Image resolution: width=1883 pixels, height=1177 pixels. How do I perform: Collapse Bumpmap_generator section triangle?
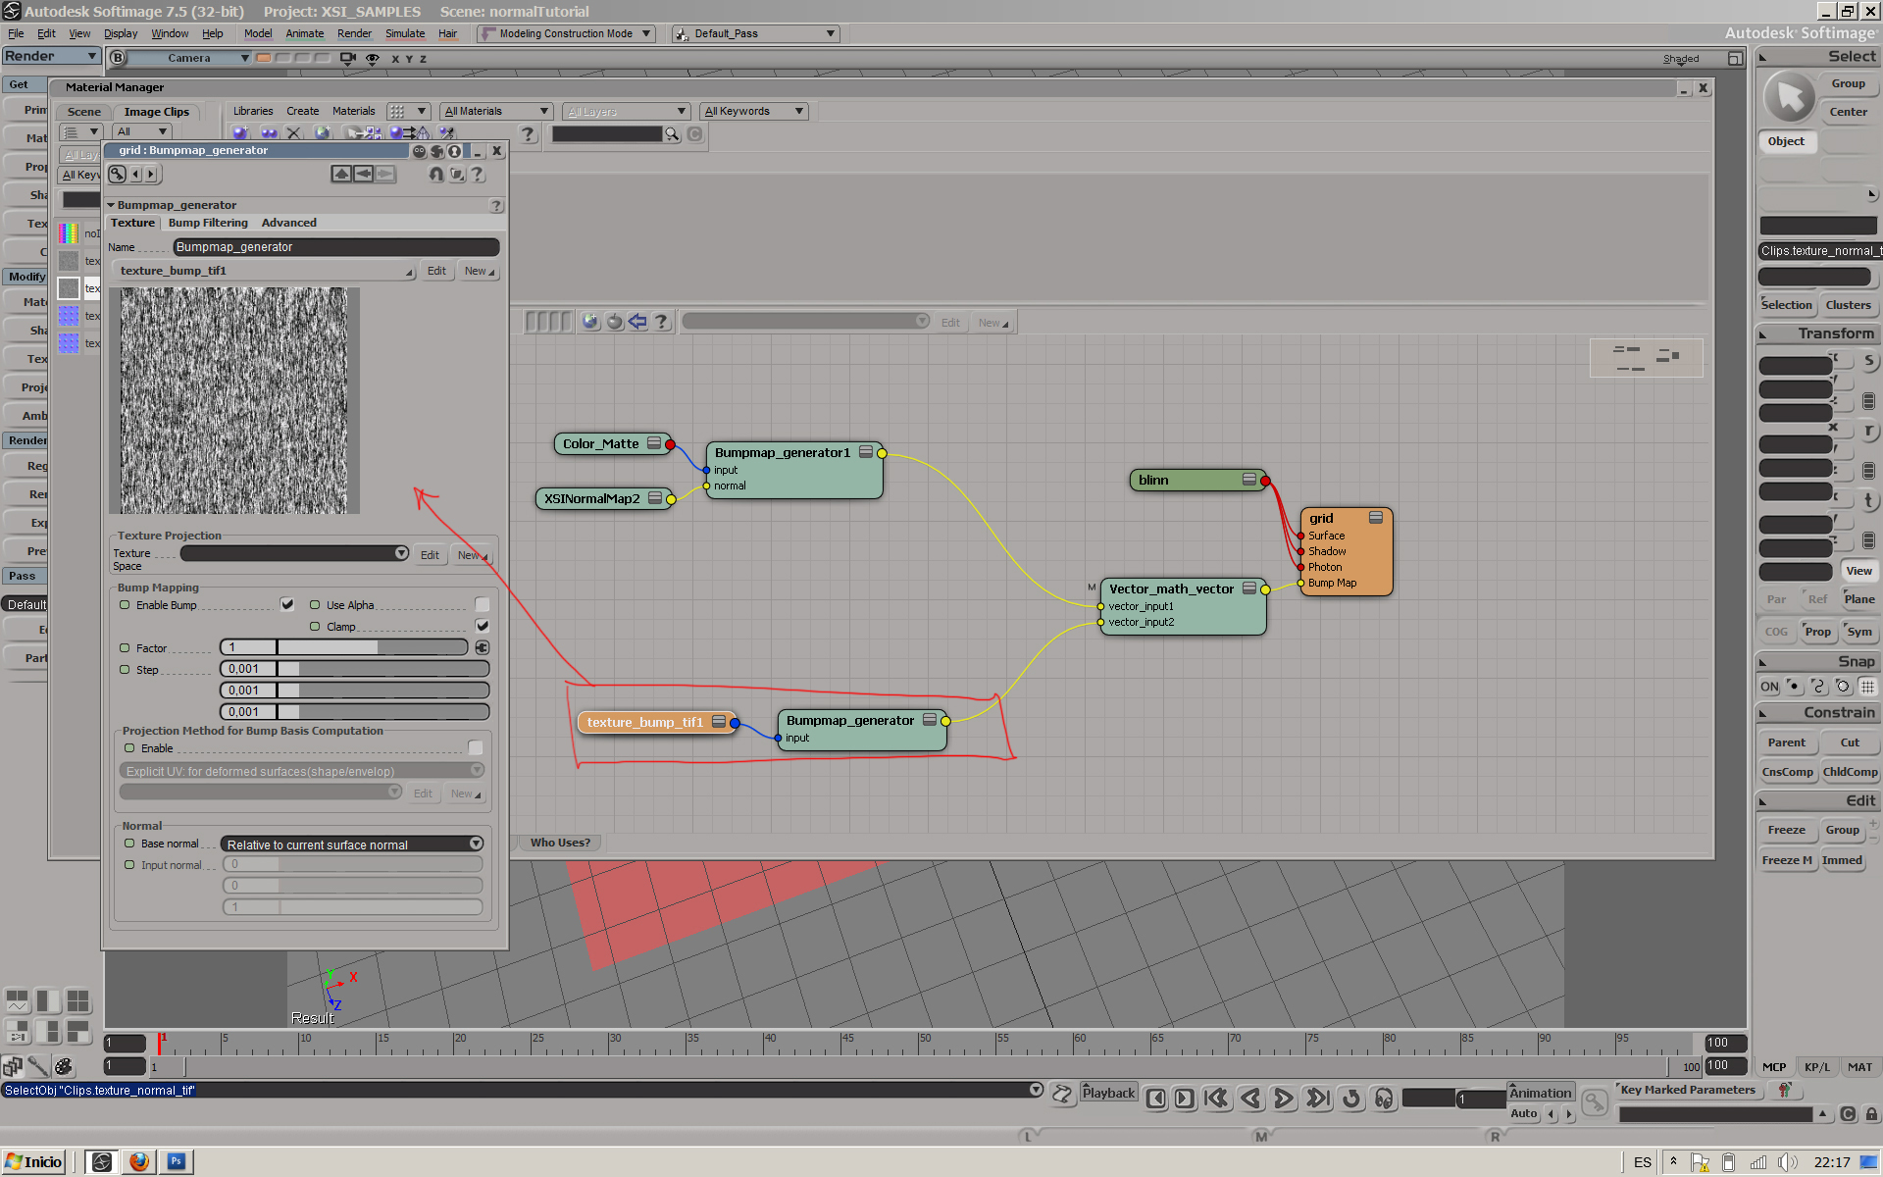coord(111,205)
